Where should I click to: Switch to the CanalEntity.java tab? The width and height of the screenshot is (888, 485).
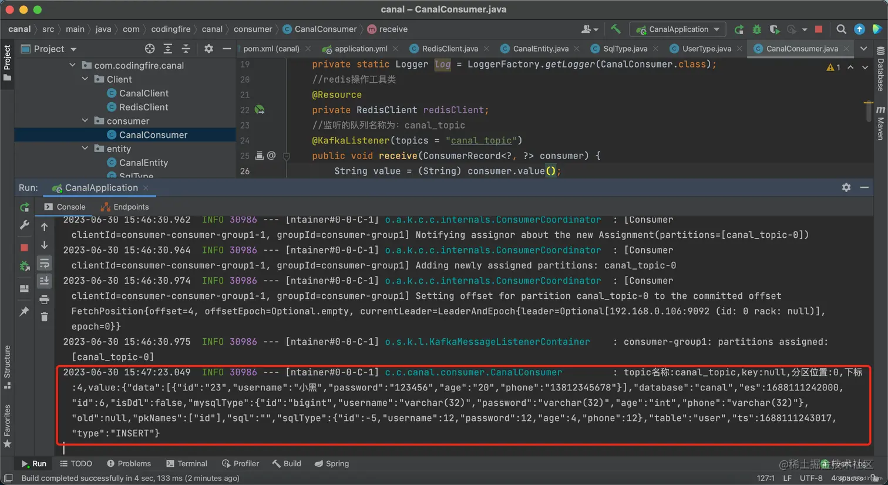(x=540, y=49)
